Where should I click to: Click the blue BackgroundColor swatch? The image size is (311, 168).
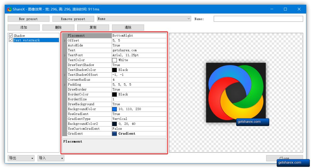coord(114,109)
